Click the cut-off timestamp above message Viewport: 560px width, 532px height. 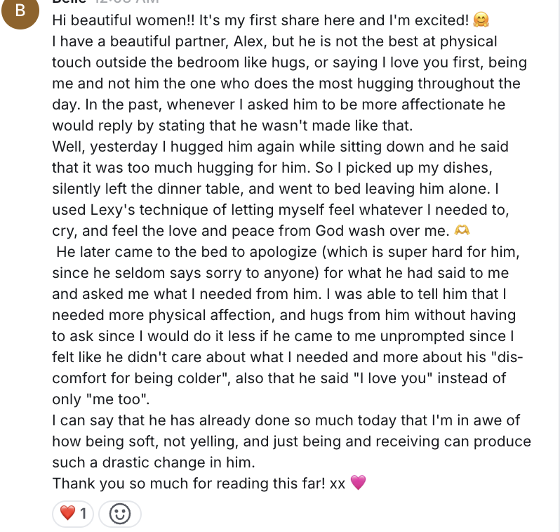[x=126, y=1]
